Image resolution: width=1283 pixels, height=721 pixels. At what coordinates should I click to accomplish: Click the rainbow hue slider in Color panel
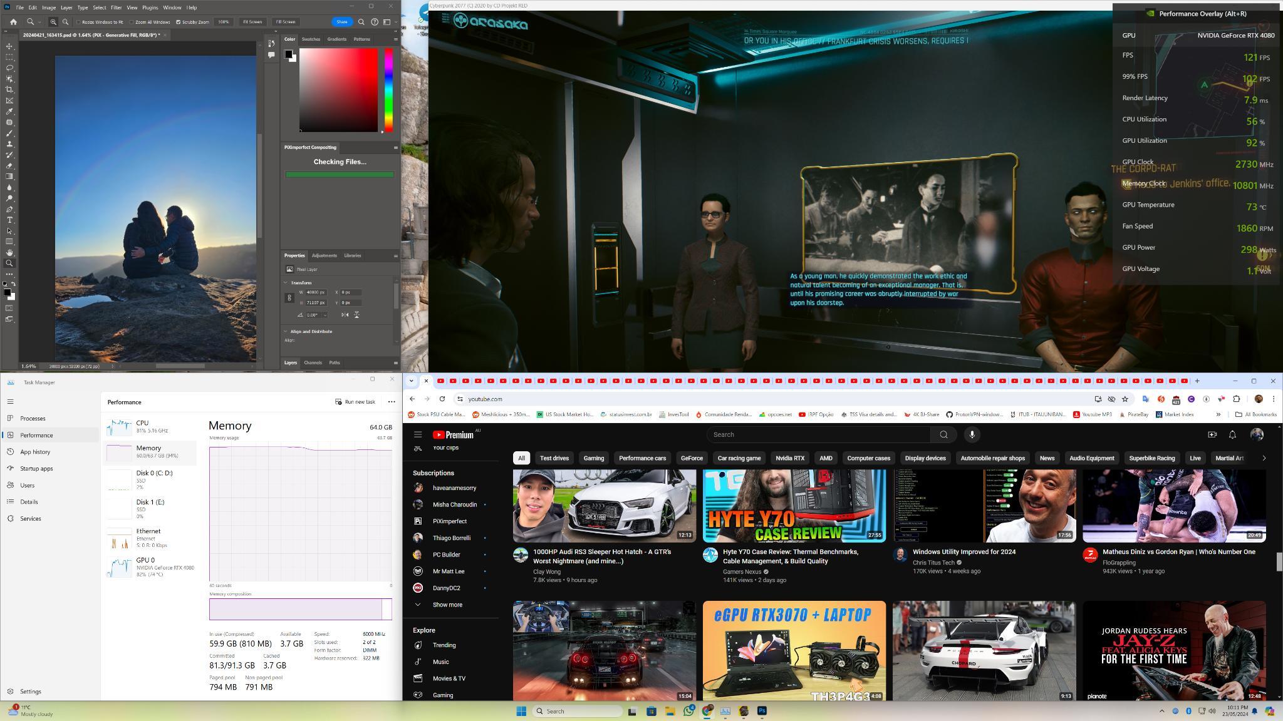click(x=389, y=89)
